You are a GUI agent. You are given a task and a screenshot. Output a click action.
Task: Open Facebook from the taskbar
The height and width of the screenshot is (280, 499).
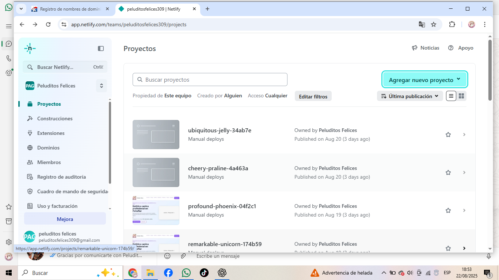(168, 273)
